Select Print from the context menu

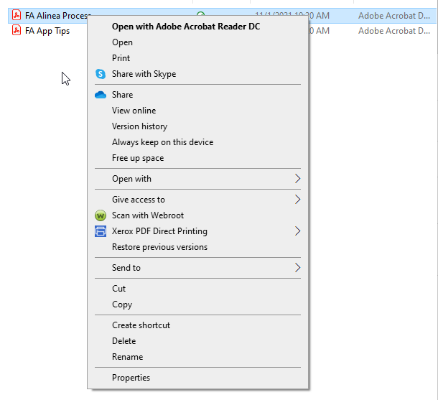pos(197,58)
